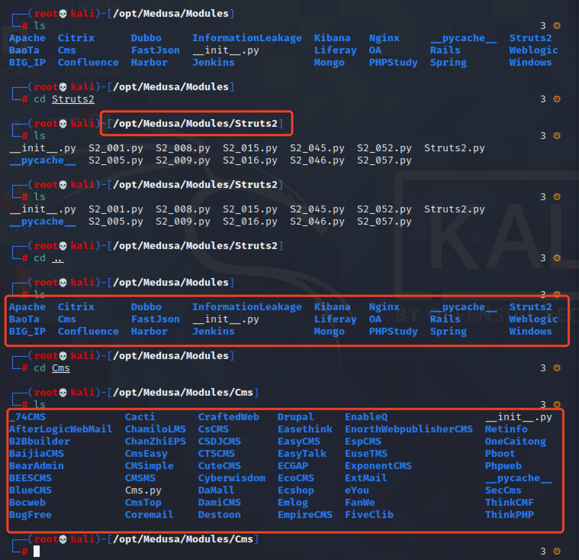Image resolution: width=579 pixels, height=560 pixels.
Task: Click the BEESCMS directory entry
Action: (x=30, y=478)
